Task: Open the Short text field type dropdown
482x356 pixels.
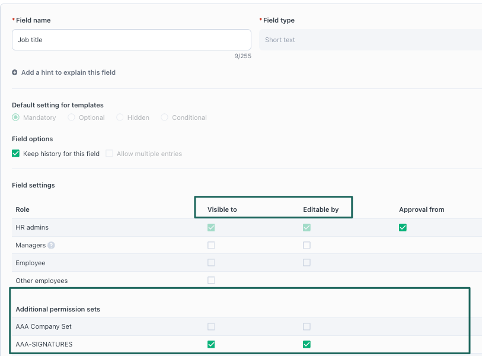Action: click(370, 40)
